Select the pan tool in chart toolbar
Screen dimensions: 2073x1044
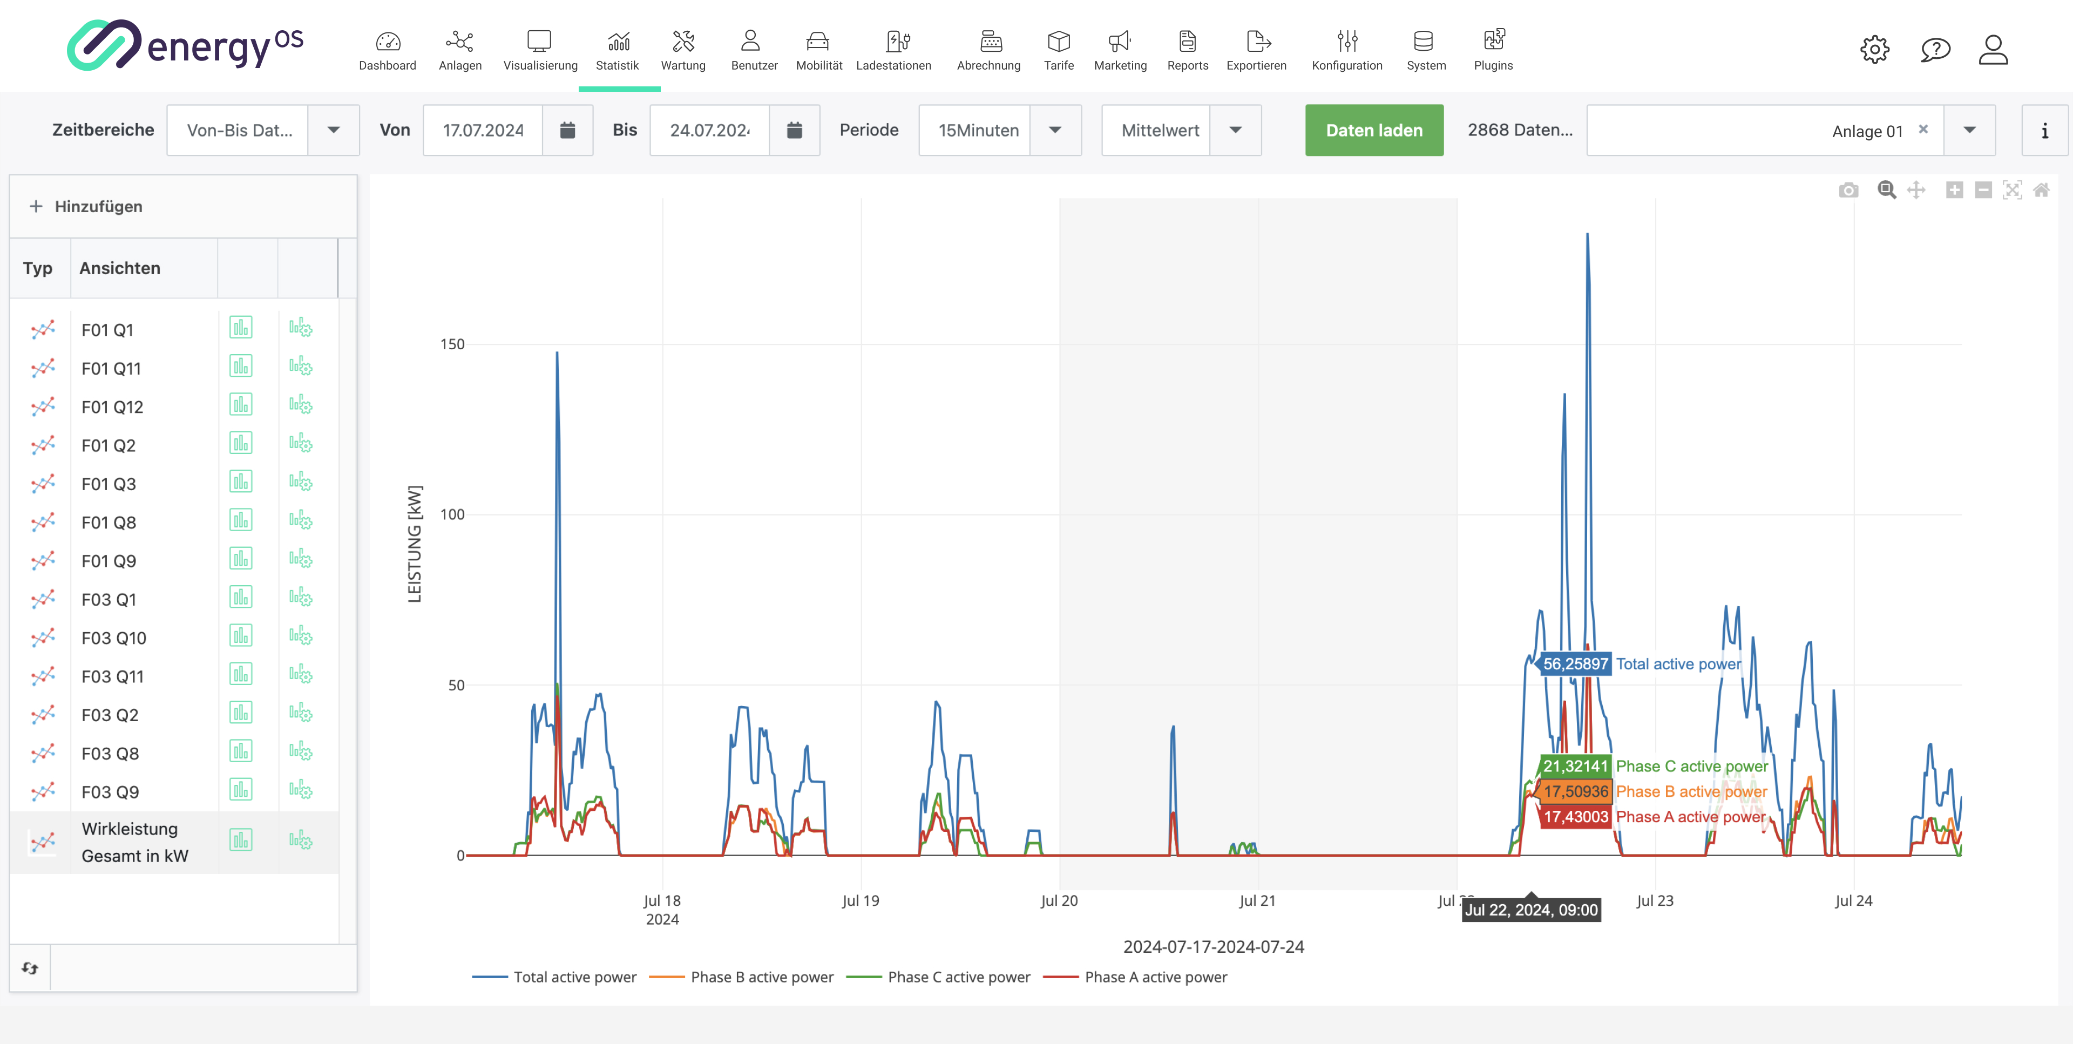click(x=1916, y=190)
